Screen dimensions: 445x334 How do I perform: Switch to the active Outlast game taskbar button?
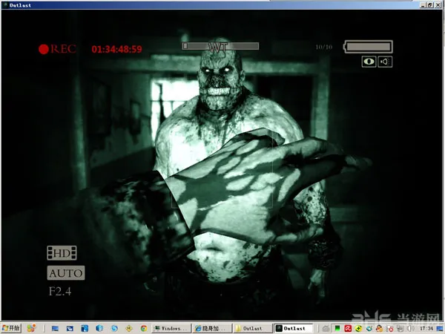pos(294,328)
